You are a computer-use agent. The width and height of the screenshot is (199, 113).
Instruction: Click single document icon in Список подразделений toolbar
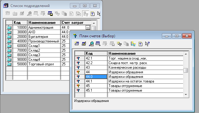(x=71, y=14)
